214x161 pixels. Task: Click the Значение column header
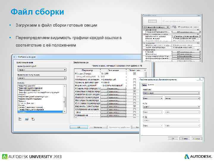point(113,70)
